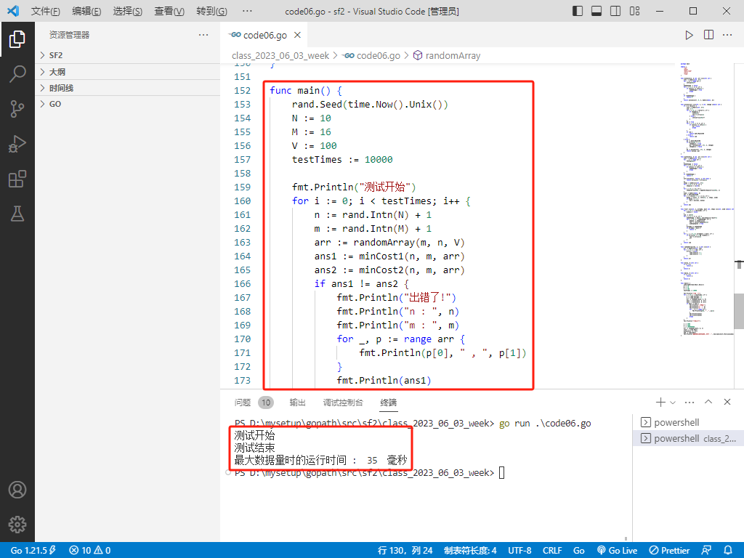This screenshot has height=558, width=744.
Task: Select Go language mode in status bar
Action: [x=578, y=550]
